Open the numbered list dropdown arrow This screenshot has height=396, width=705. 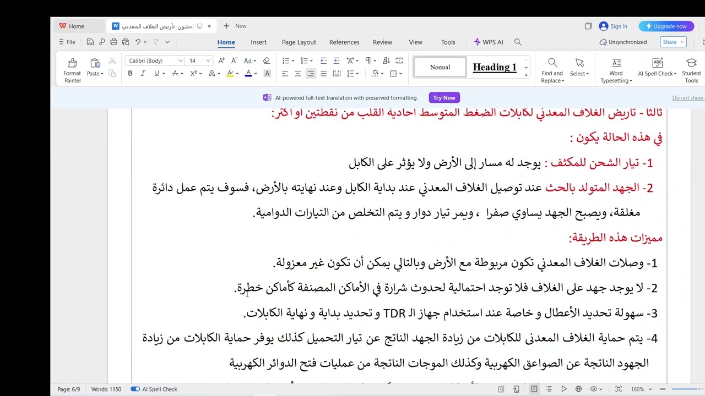coord(311,61)
